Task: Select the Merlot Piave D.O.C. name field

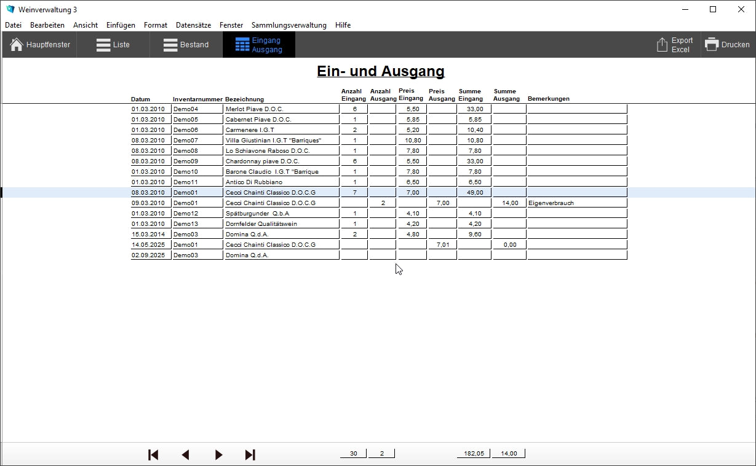Action: click(x=281, y=109)
